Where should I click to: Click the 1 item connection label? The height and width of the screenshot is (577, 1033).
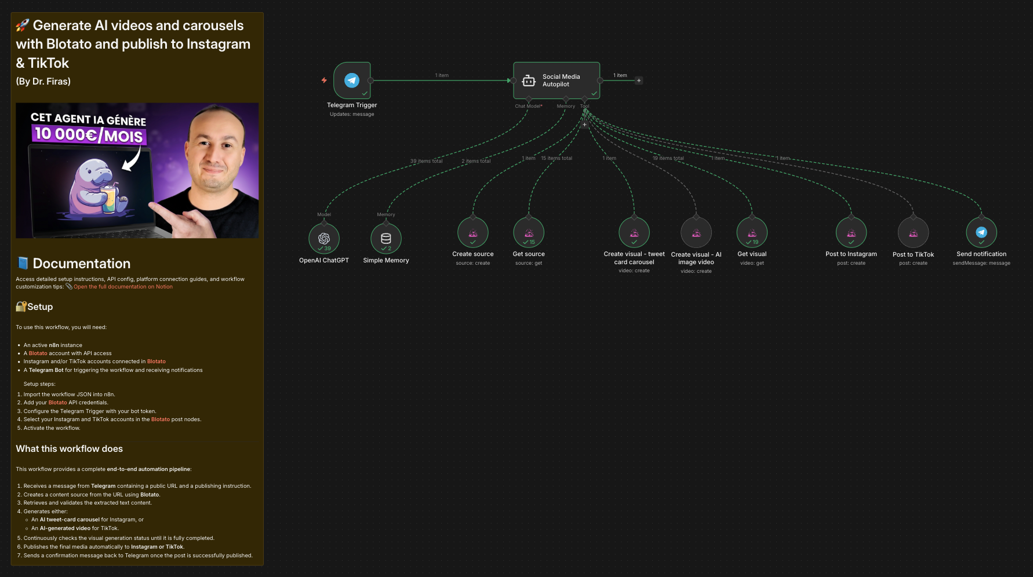coord(442,75)
